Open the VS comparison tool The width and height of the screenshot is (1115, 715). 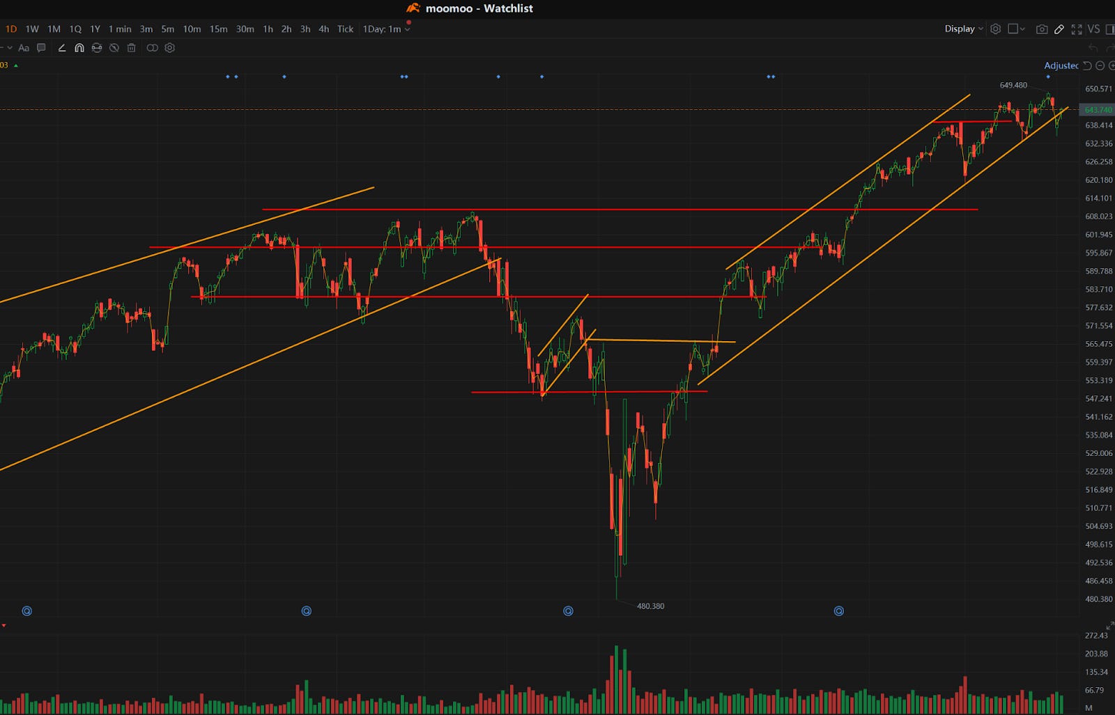tap(1093, 29)
